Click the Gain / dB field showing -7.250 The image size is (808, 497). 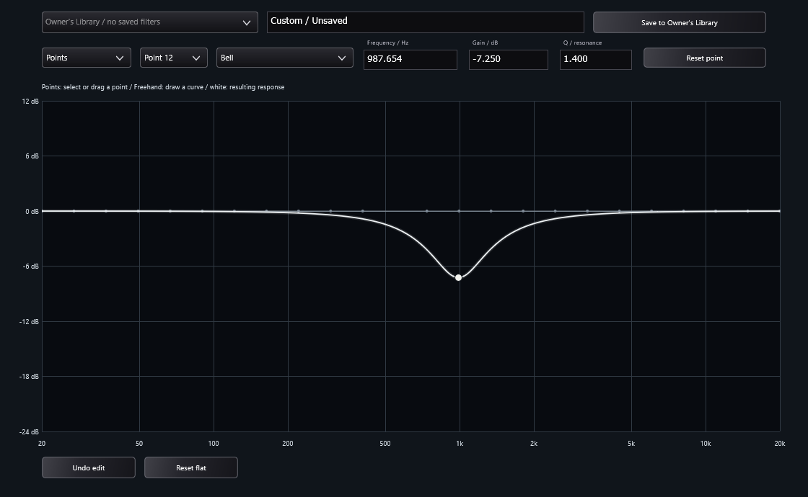click(508, 59)
